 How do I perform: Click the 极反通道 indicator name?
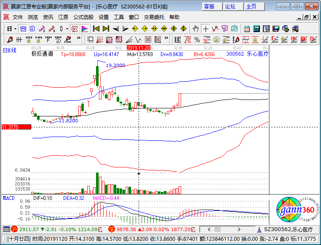click(x=42, y=54)
